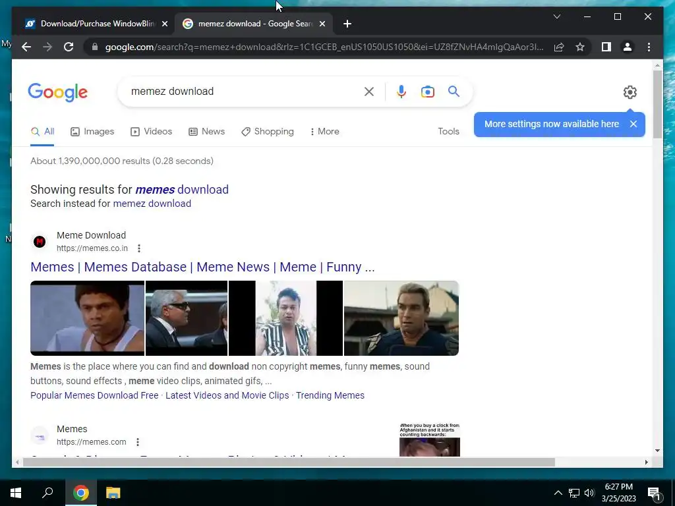Click the corrected 'memes download' link

pyautogui.click(x=182, y=189)
